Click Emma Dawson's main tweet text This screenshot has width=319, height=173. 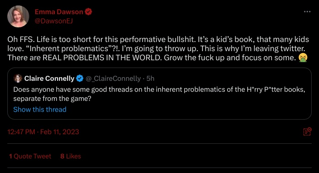pos(158,48)
